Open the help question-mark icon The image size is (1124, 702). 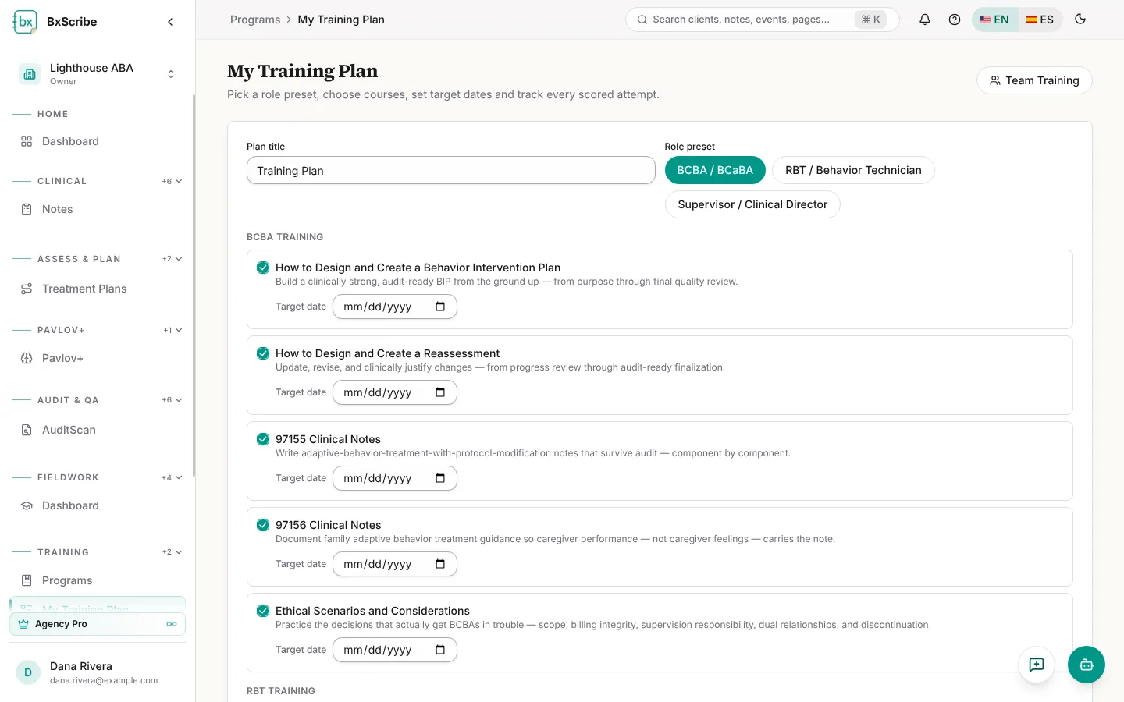pos(955,19)
